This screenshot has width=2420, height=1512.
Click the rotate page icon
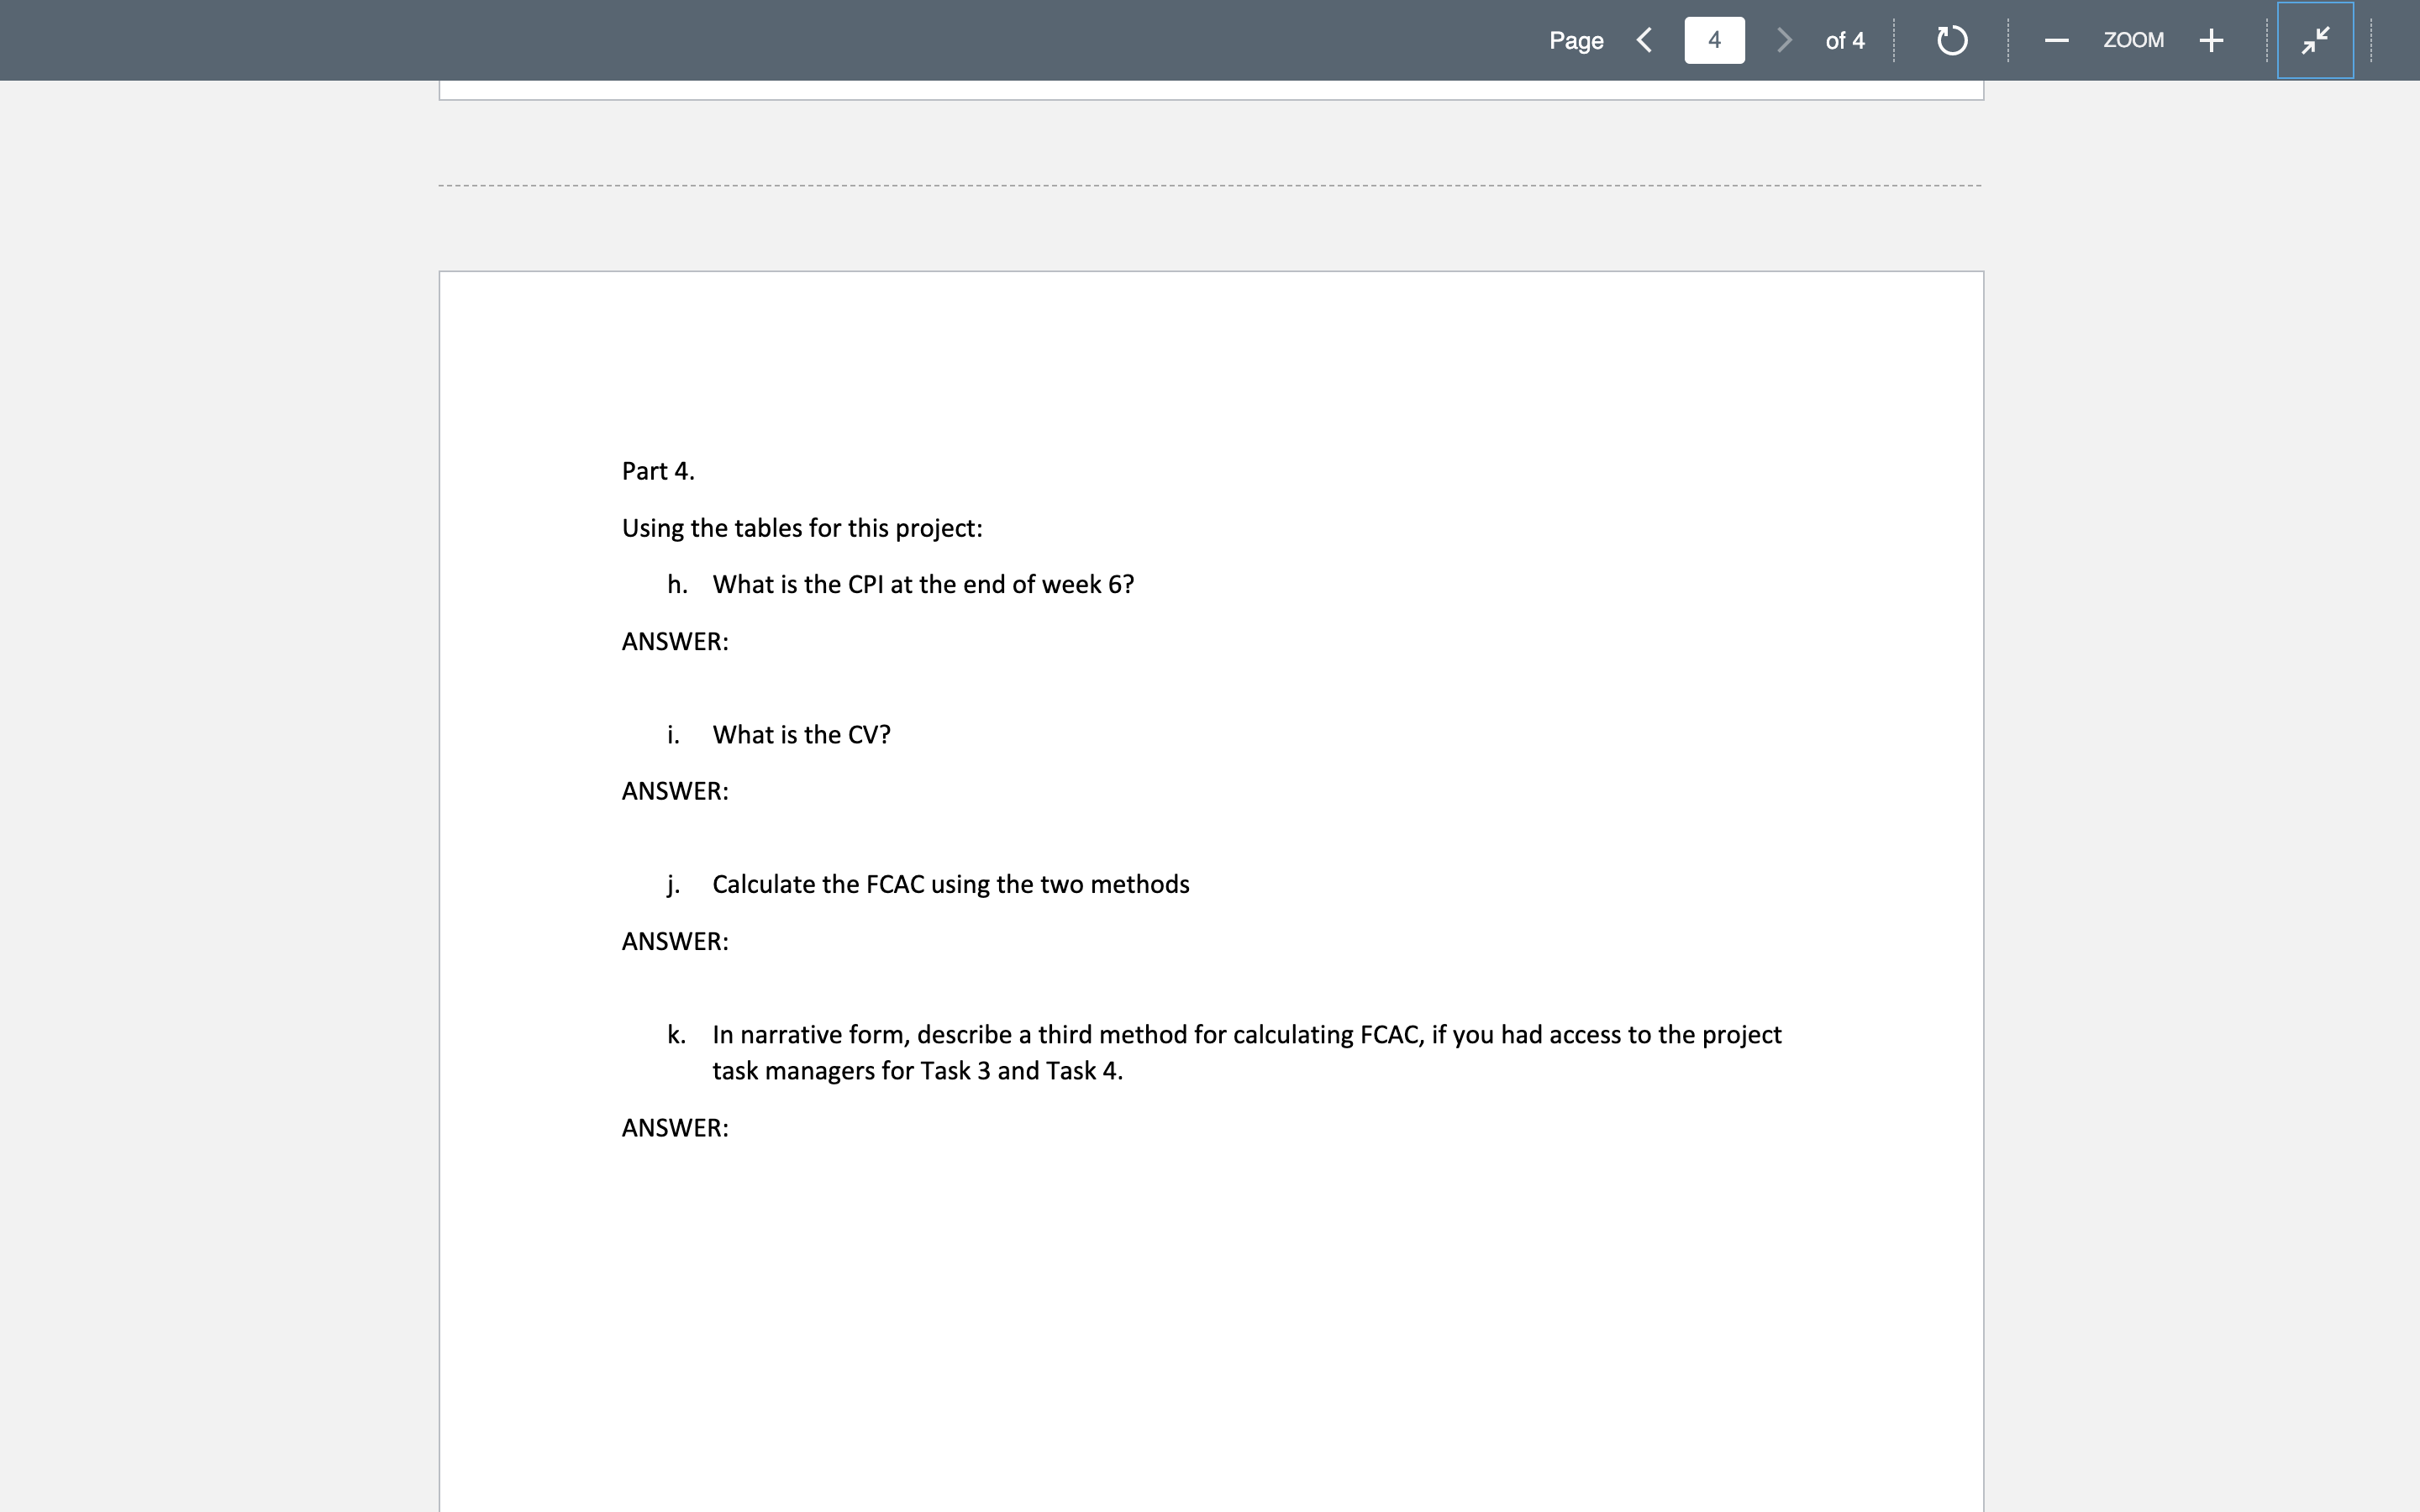pos(1950,40)
